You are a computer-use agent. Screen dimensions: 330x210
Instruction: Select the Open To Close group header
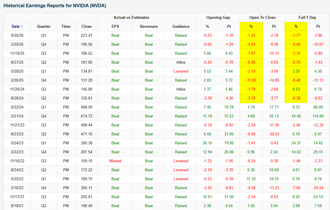coord(262,17)
